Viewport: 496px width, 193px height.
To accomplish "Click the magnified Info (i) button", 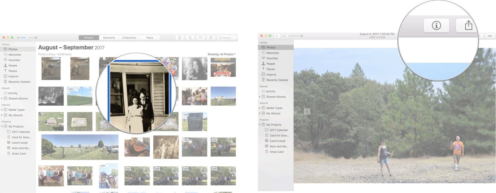I will [x=436, y=25].
